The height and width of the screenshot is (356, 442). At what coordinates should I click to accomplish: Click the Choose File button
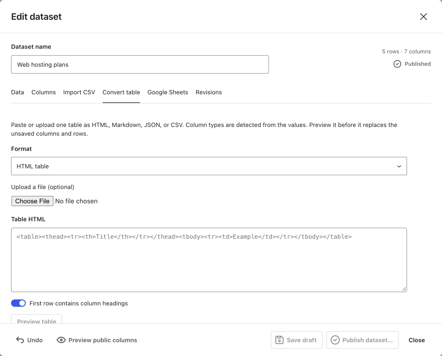(32, 201)
